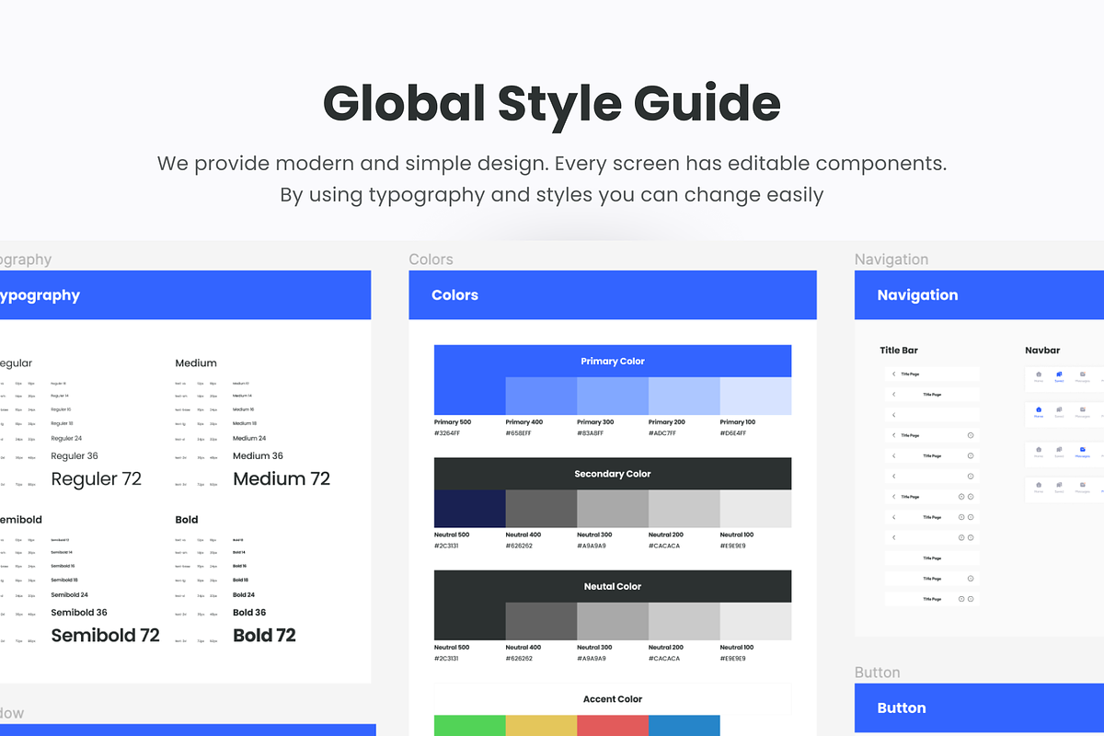The height and width of the screenshot is (736, 1104).
Task: Click circle icon in first left-titled bar with single icon
Action: [x=971, y=435]
